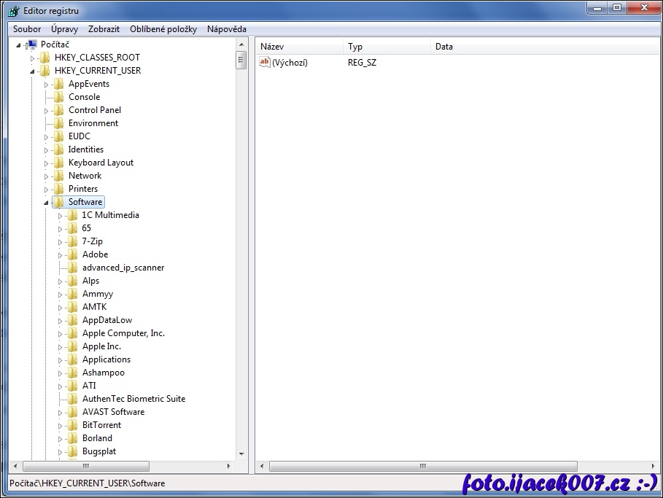663x498 pixels.
Task: Expand the Control Panel key
Action: (x=47, y=111)
